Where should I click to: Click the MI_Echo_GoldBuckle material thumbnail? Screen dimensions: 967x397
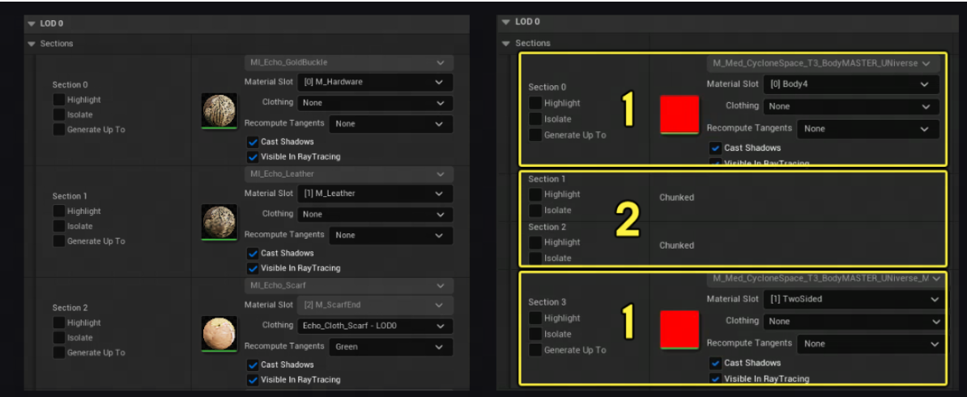[219, 110]
